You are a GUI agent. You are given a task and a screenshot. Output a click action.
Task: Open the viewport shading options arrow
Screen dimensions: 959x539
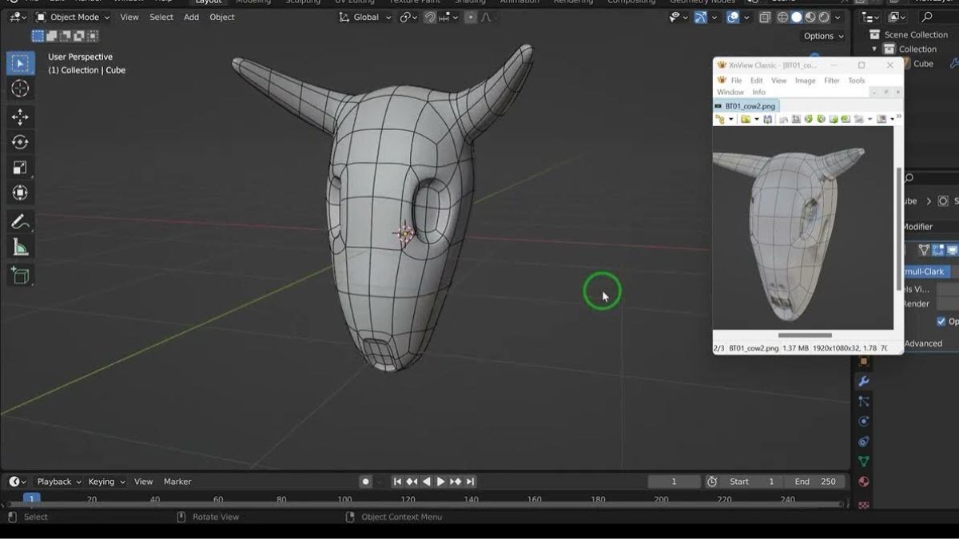click(x=838, y=17)
